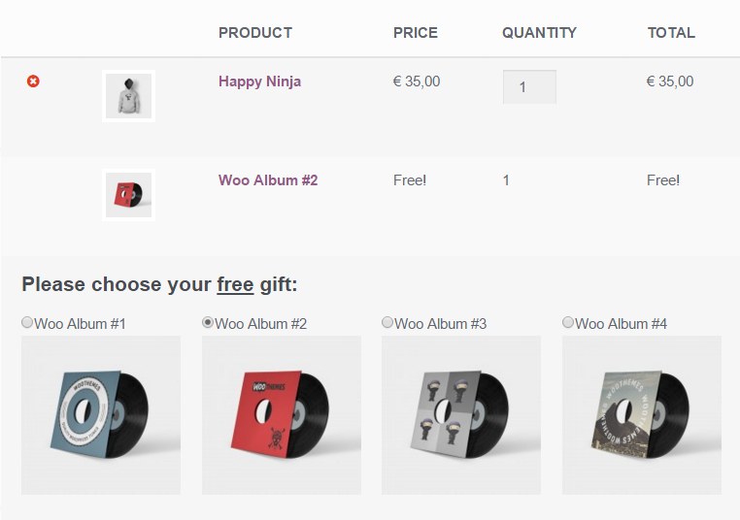This screenshot has height=520, width=740.
Task: Select Woo Album #2 radio button
Action: [208, 322]
